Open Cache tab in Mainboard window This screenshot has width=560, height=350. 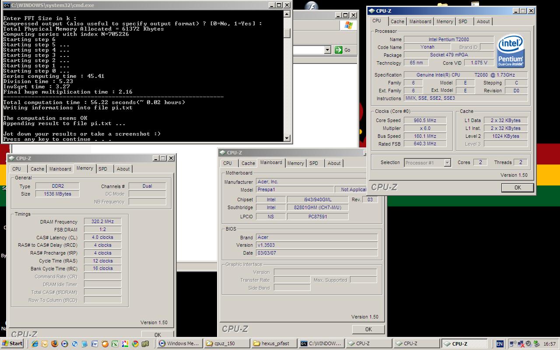coord(248,163)
